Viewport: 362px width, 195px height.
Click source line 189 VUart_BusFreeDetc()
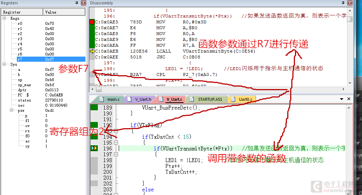tap(171, 107)
